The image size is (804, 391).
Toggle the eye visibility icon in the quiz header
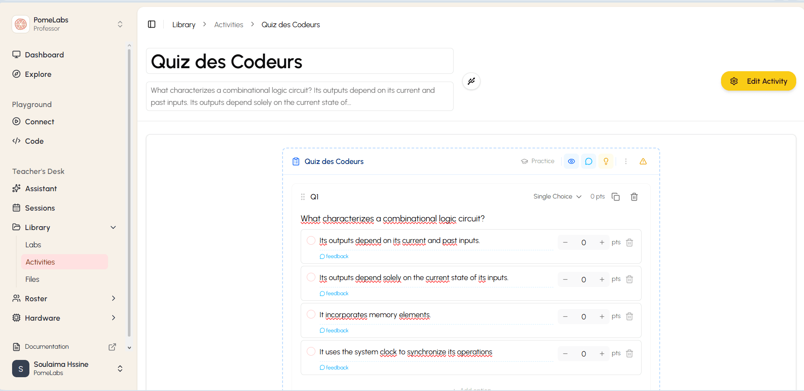coord(571,161)
